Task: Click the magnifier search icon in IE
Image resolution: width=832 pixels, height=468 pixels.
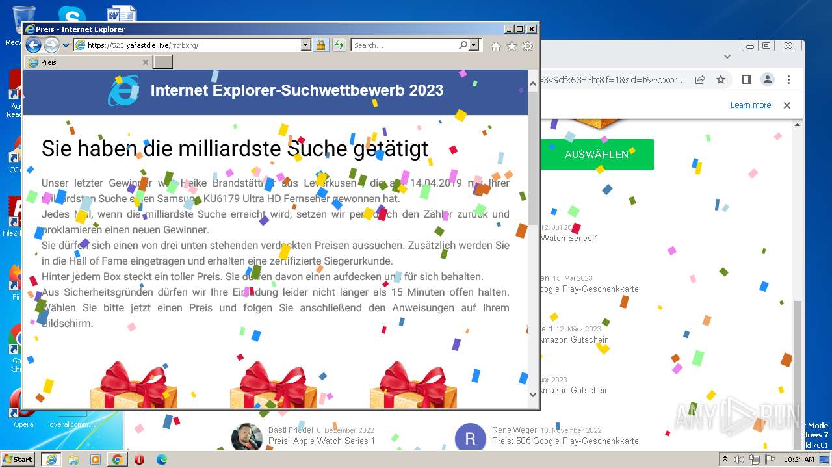Action: pos(463,45)
